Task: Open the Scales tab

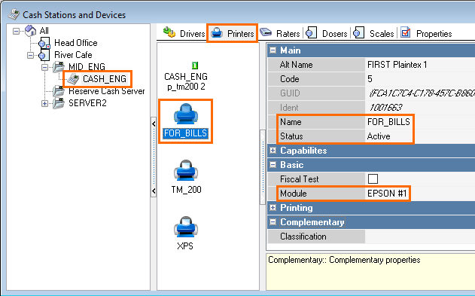Action: [x=373, y=33]
